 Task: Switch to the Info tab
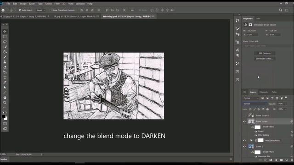pyautogui.click(x=258, y=19)
